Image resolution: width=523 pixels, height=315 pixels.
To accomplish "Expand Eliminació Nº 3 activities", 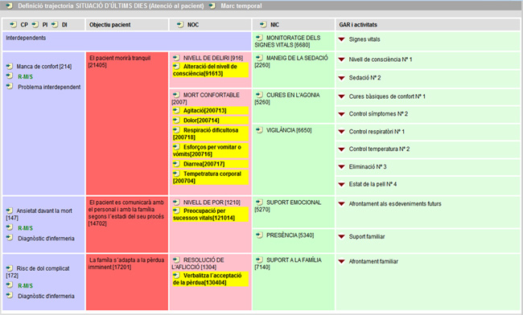I will [x=341, y=166].
